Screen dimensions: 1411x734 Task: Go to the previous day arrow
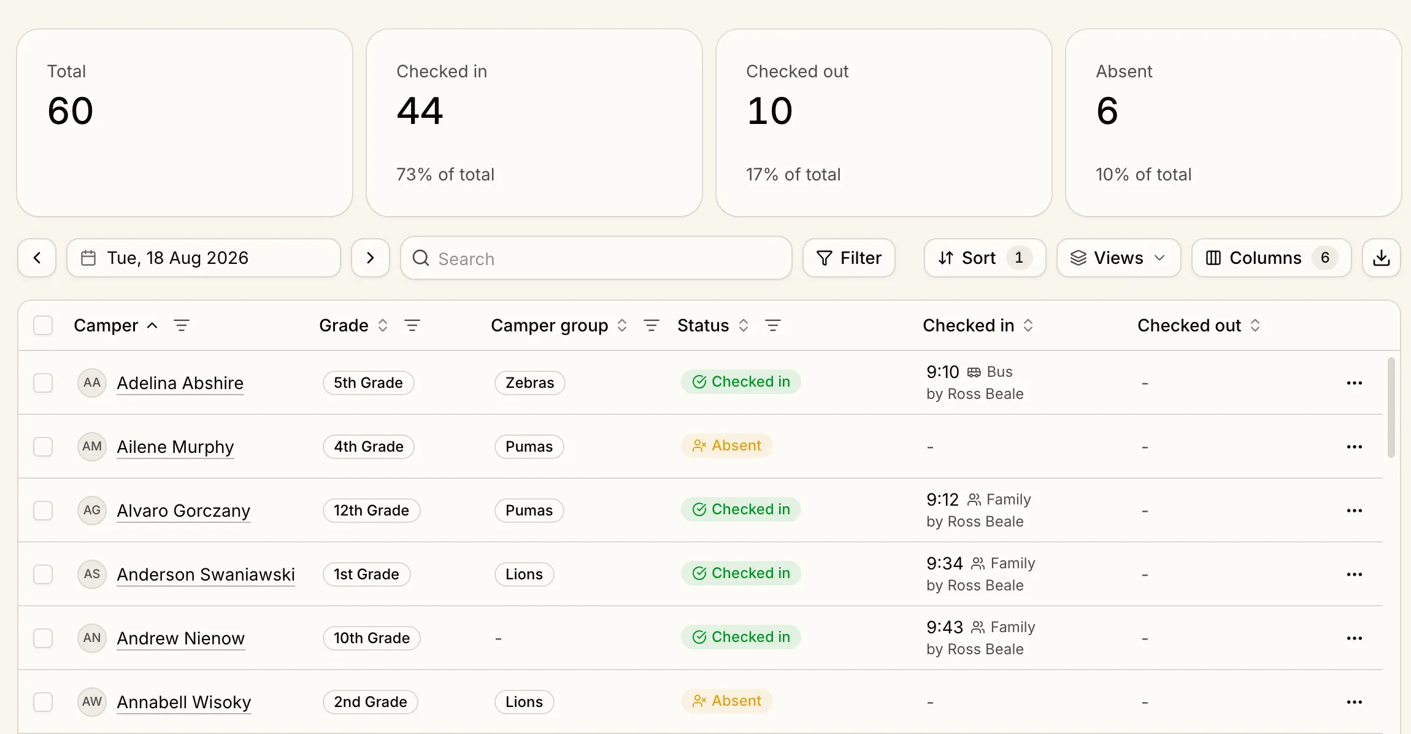click(x=37, y=258)
